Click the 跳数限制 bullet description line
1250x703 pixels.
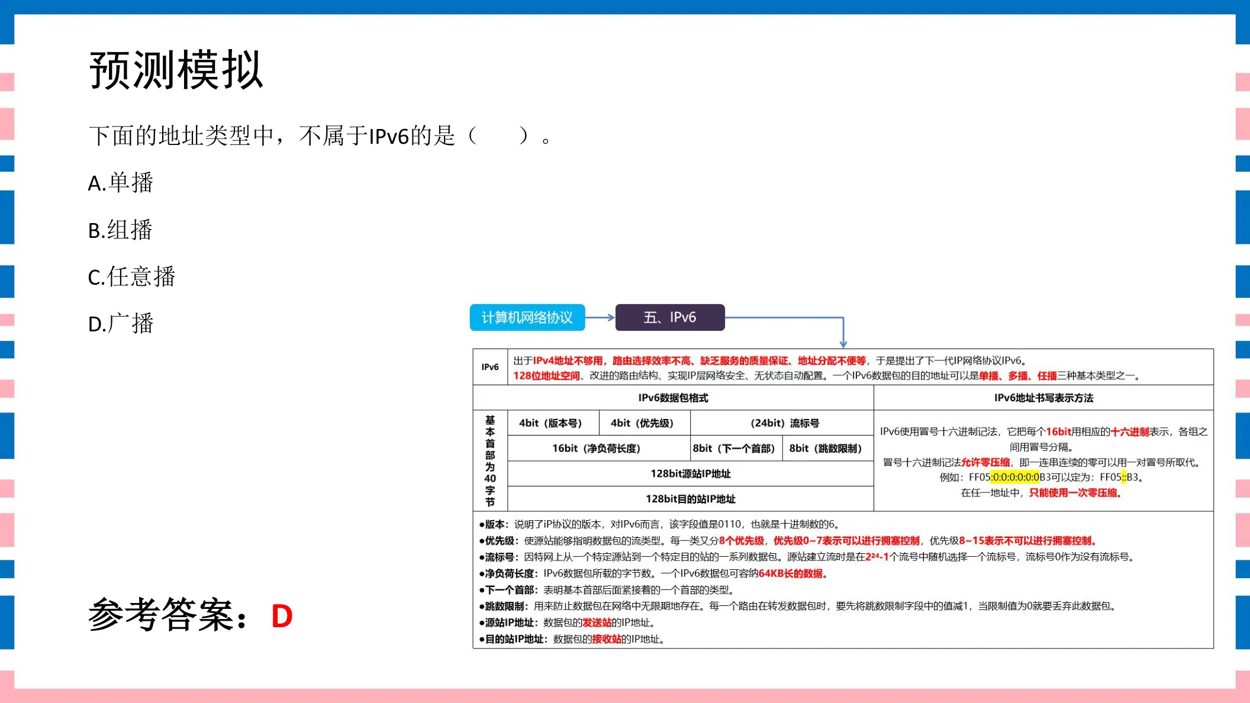click(798, 606)
